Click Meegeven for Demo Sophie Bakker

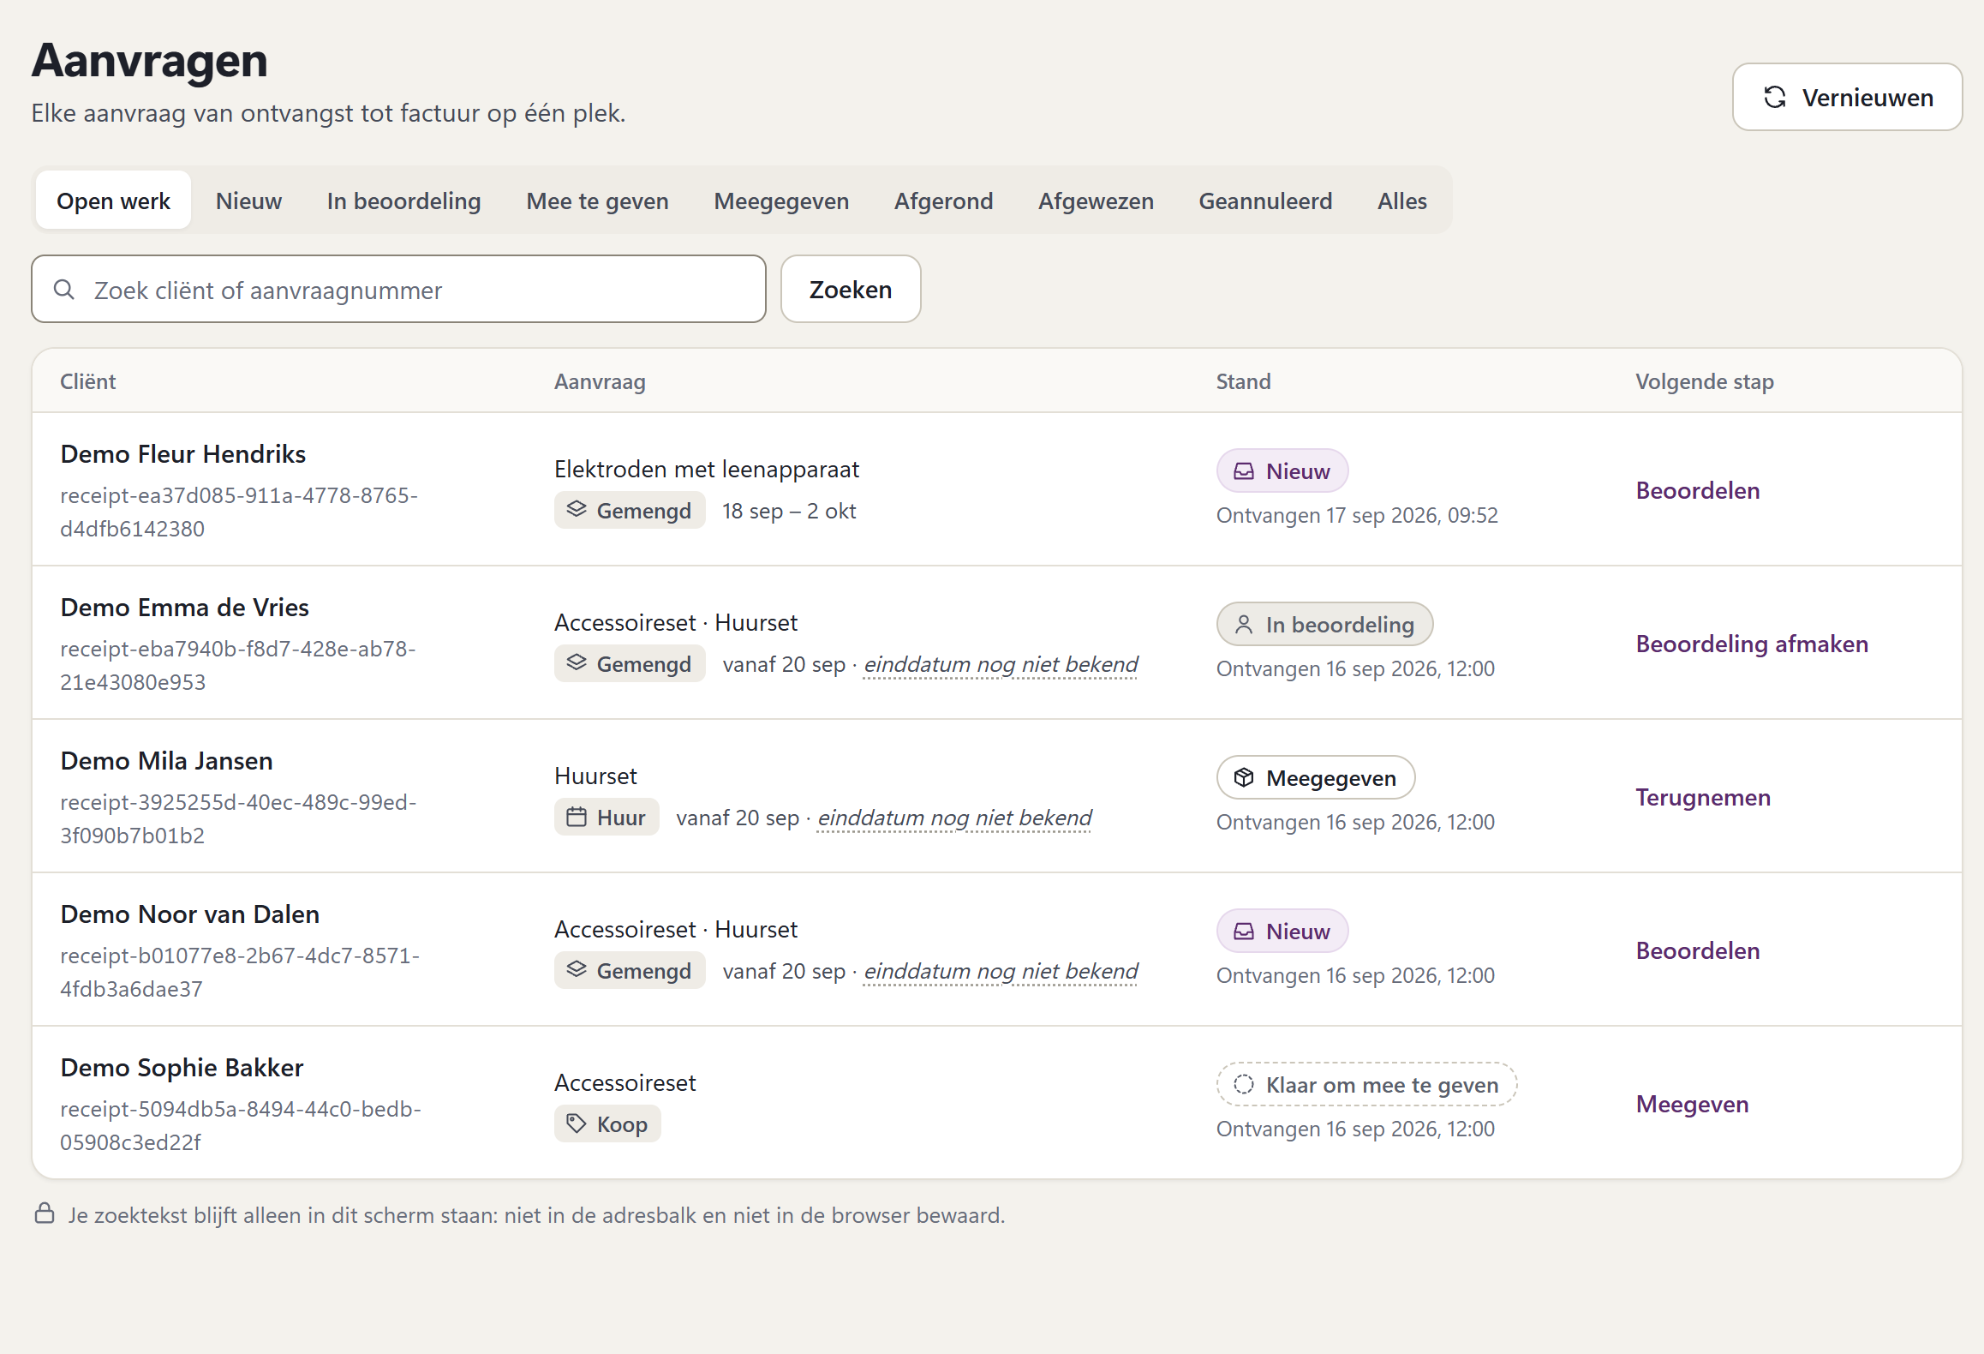pos(1692,1104)
